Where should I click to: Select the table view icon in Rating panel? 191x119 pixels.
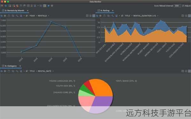point(183,16)
